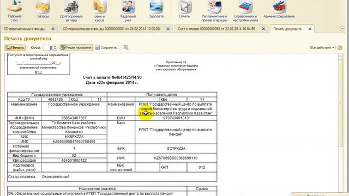
Task: Select the recipient БИН 970740001013
Action: point(176,118)
